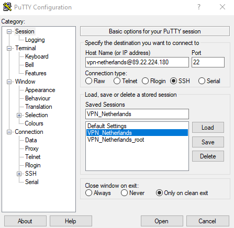Collapse the Window tree node
Viewport: 234px width, 228px height.
pyautogui.click(x=9, y=82)
